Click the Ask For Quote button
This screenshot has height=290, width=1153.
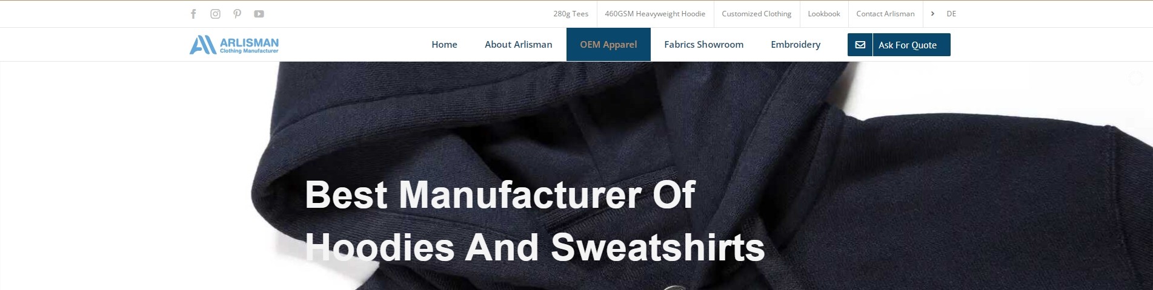[899, 45]
